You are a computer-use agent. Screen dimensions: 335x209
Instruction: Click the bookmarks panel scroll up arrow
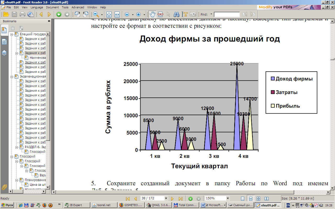48,34
